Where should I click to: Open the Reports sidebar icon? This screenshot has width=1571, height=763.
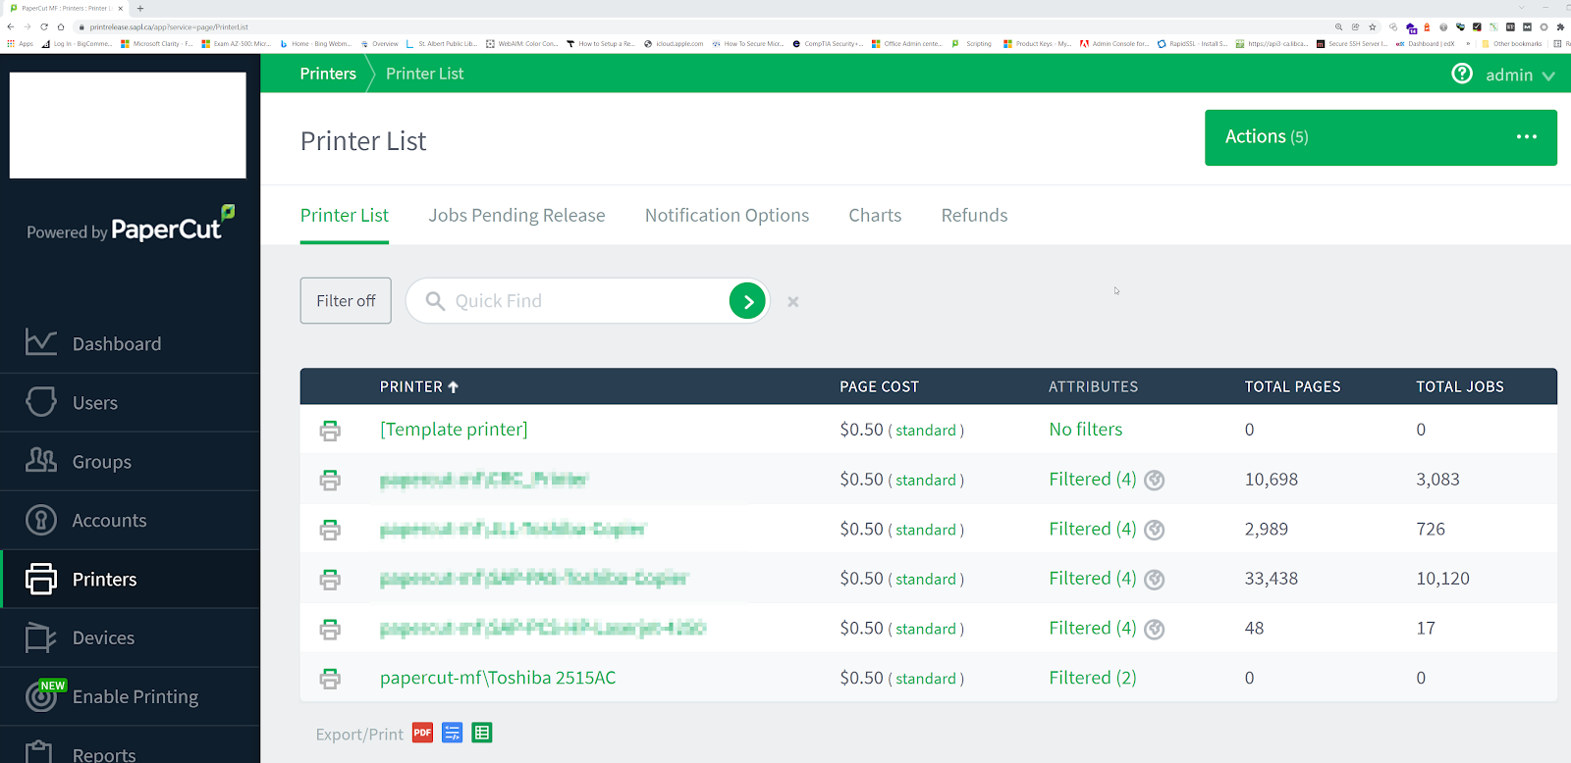click(40, 753)
